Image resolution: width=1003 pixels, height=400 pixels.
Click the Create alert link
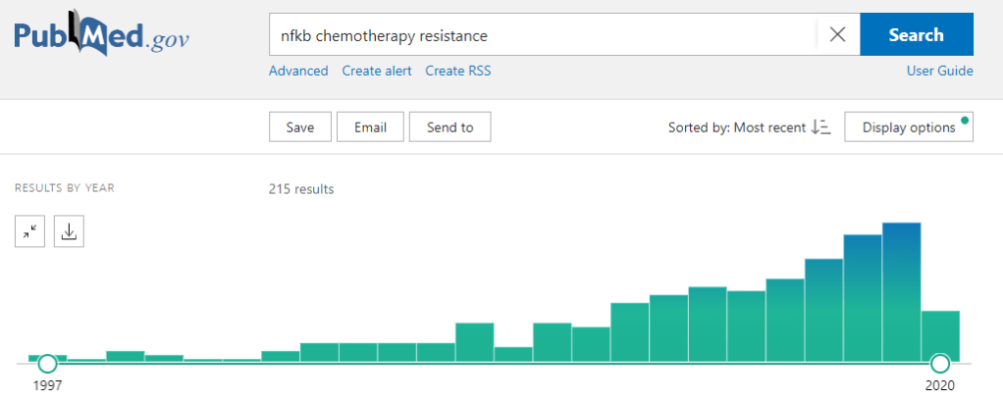[377, 71]
